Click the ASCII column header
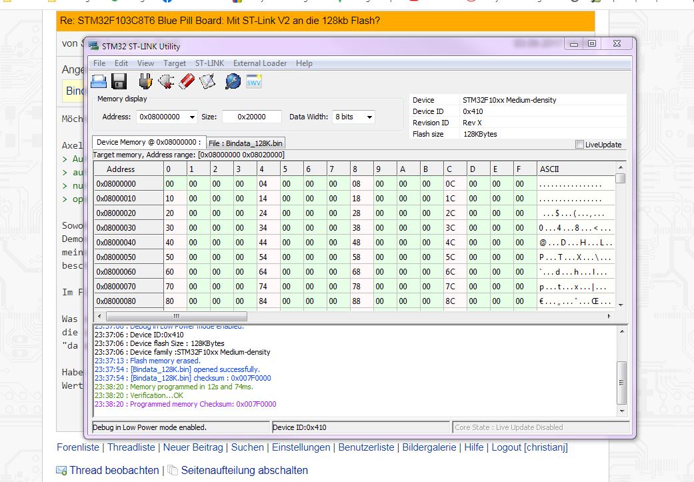The image size is (694, 482). point(576,169)
